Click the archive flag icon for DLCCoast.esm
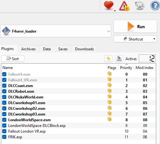 pyautogui.click(x=110, y=85)
